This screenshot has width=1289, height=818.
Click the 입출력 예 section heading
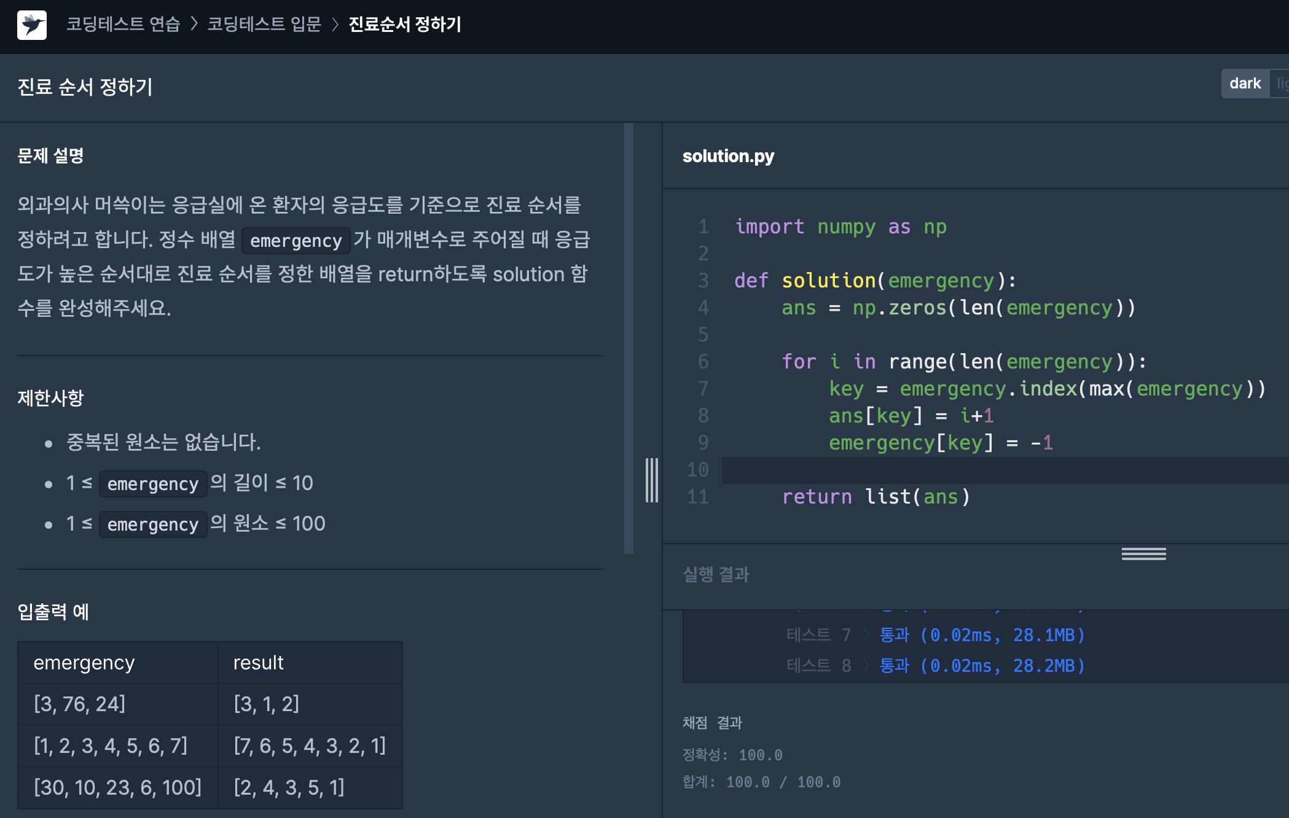tap(53, 612)
